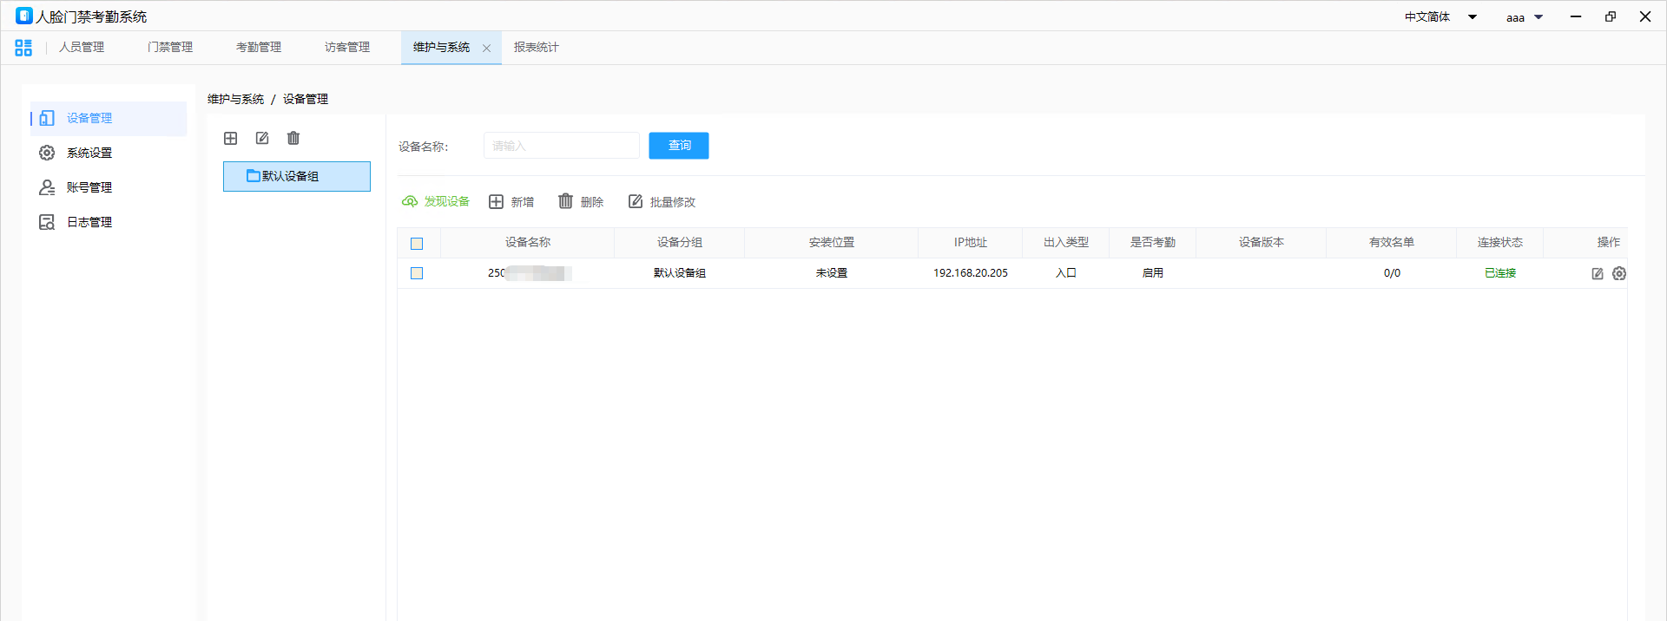Check the checkbox for device 192.168.20.205
1667x621 pixels.
click(x=417, y=273)
